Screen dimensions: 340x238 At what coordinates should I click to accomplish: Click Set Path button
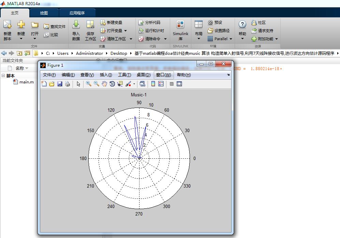[x=219, y=31]
